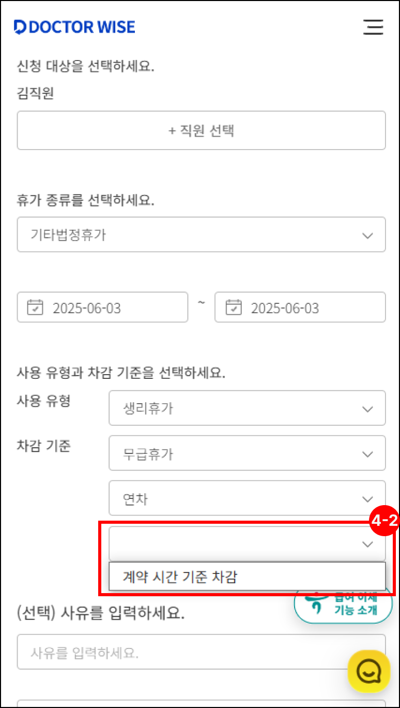
Task: Open the 기타법정휴가 leave type dropdown
Action: tap(202, 234)
